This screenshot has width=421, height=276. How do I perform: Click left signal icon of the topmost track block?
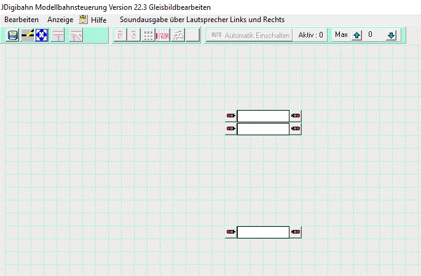coord(231,116)
